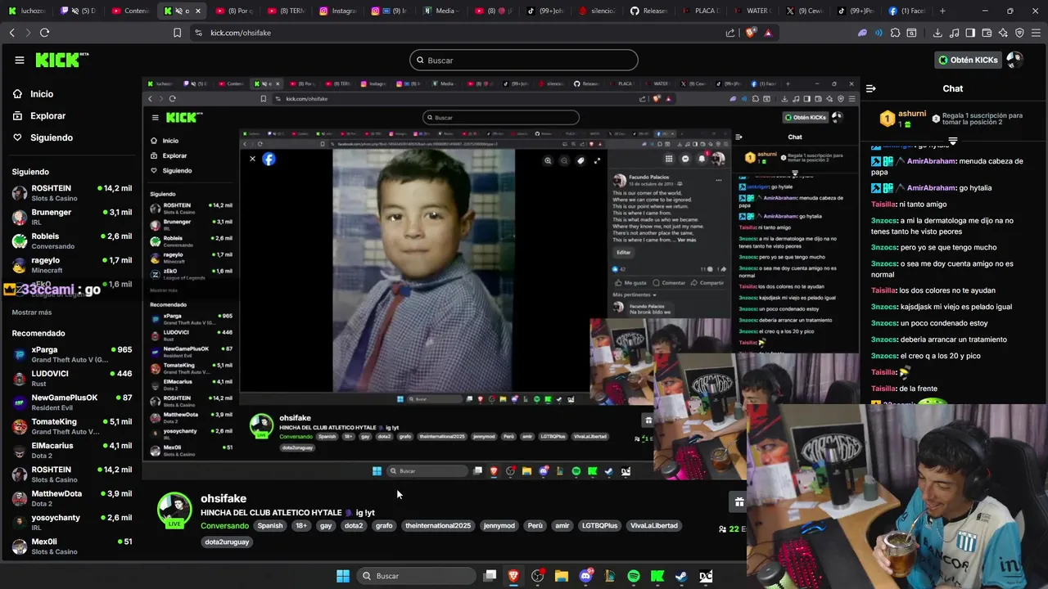Open Brave Leo AI icon
This screenshot has height=589, width=1048.
click(1003, 33)
